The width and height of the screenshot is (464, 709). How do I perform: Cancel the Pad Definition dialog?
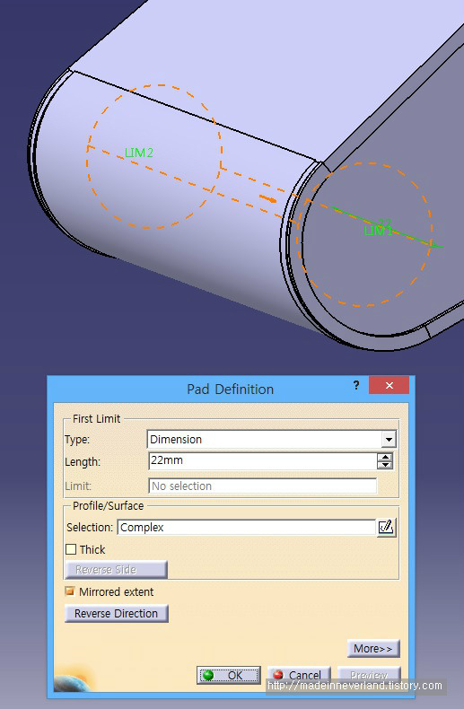click(299, 675)
